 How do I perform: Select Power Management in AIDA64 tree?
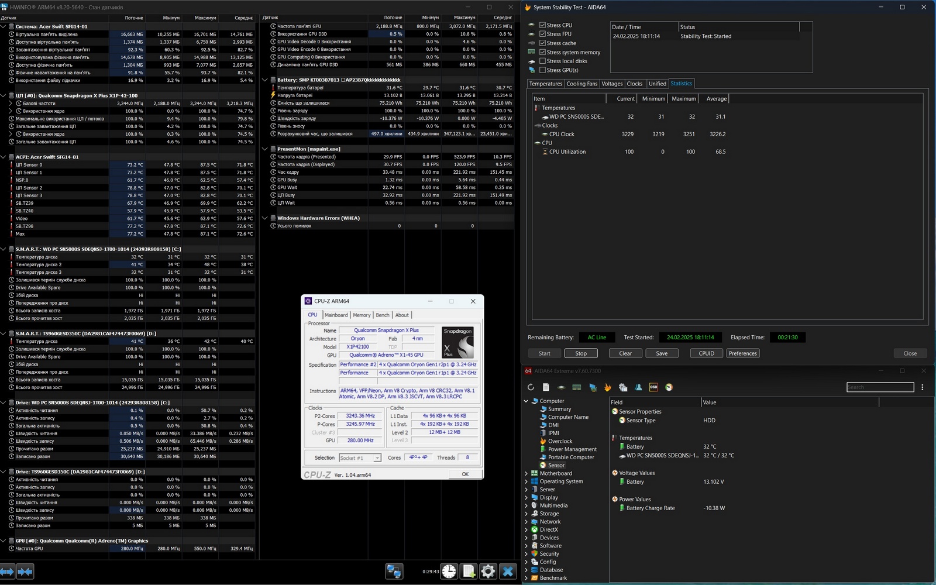coord(572,449)
